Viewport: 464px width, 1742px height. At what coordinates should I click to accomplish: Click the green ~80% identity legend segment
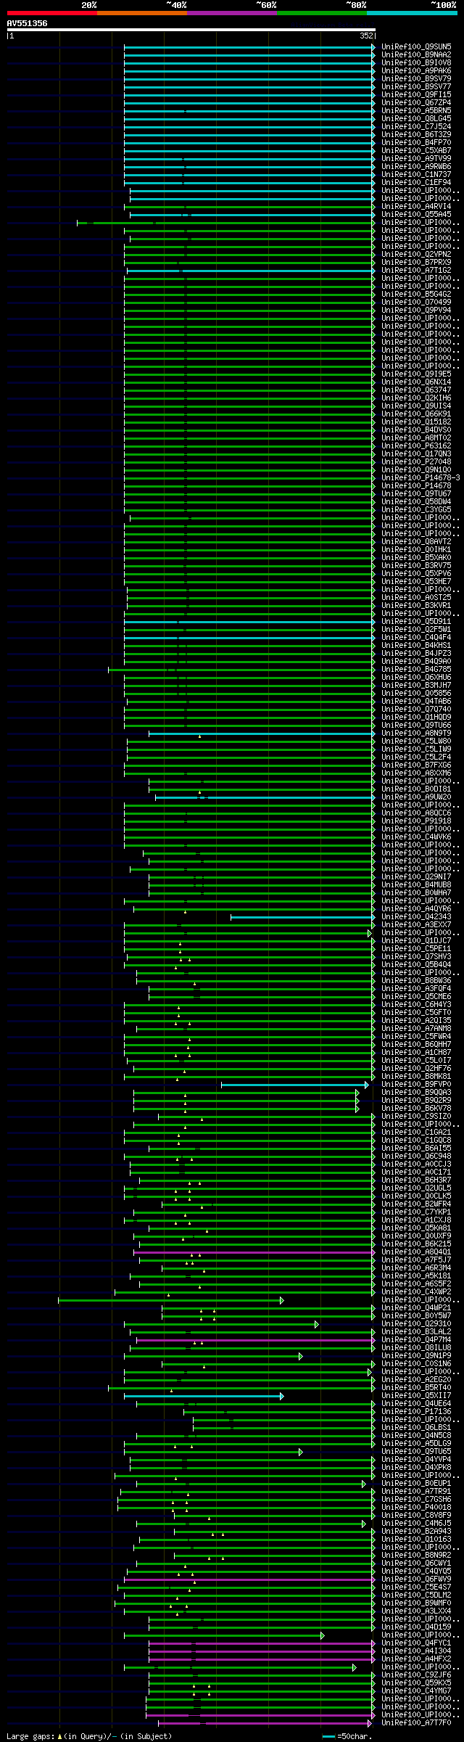click(x=322, y=13)
